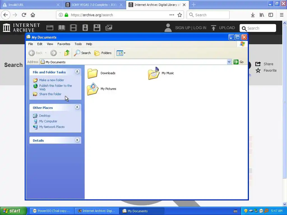
Task: Open the Archive texts book icon
Action: point(61,28)
